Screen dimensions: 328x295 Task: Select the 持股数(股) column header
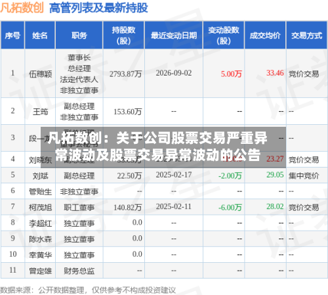(x=124, y=35)
